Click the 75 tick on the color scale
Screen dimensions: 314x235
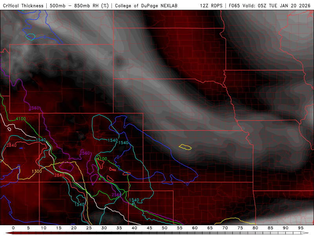point(240,228)
